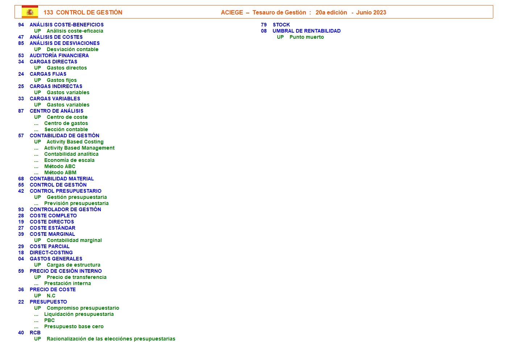Click the CENTRO DE ANÁLISIS link

coord(56,111)
